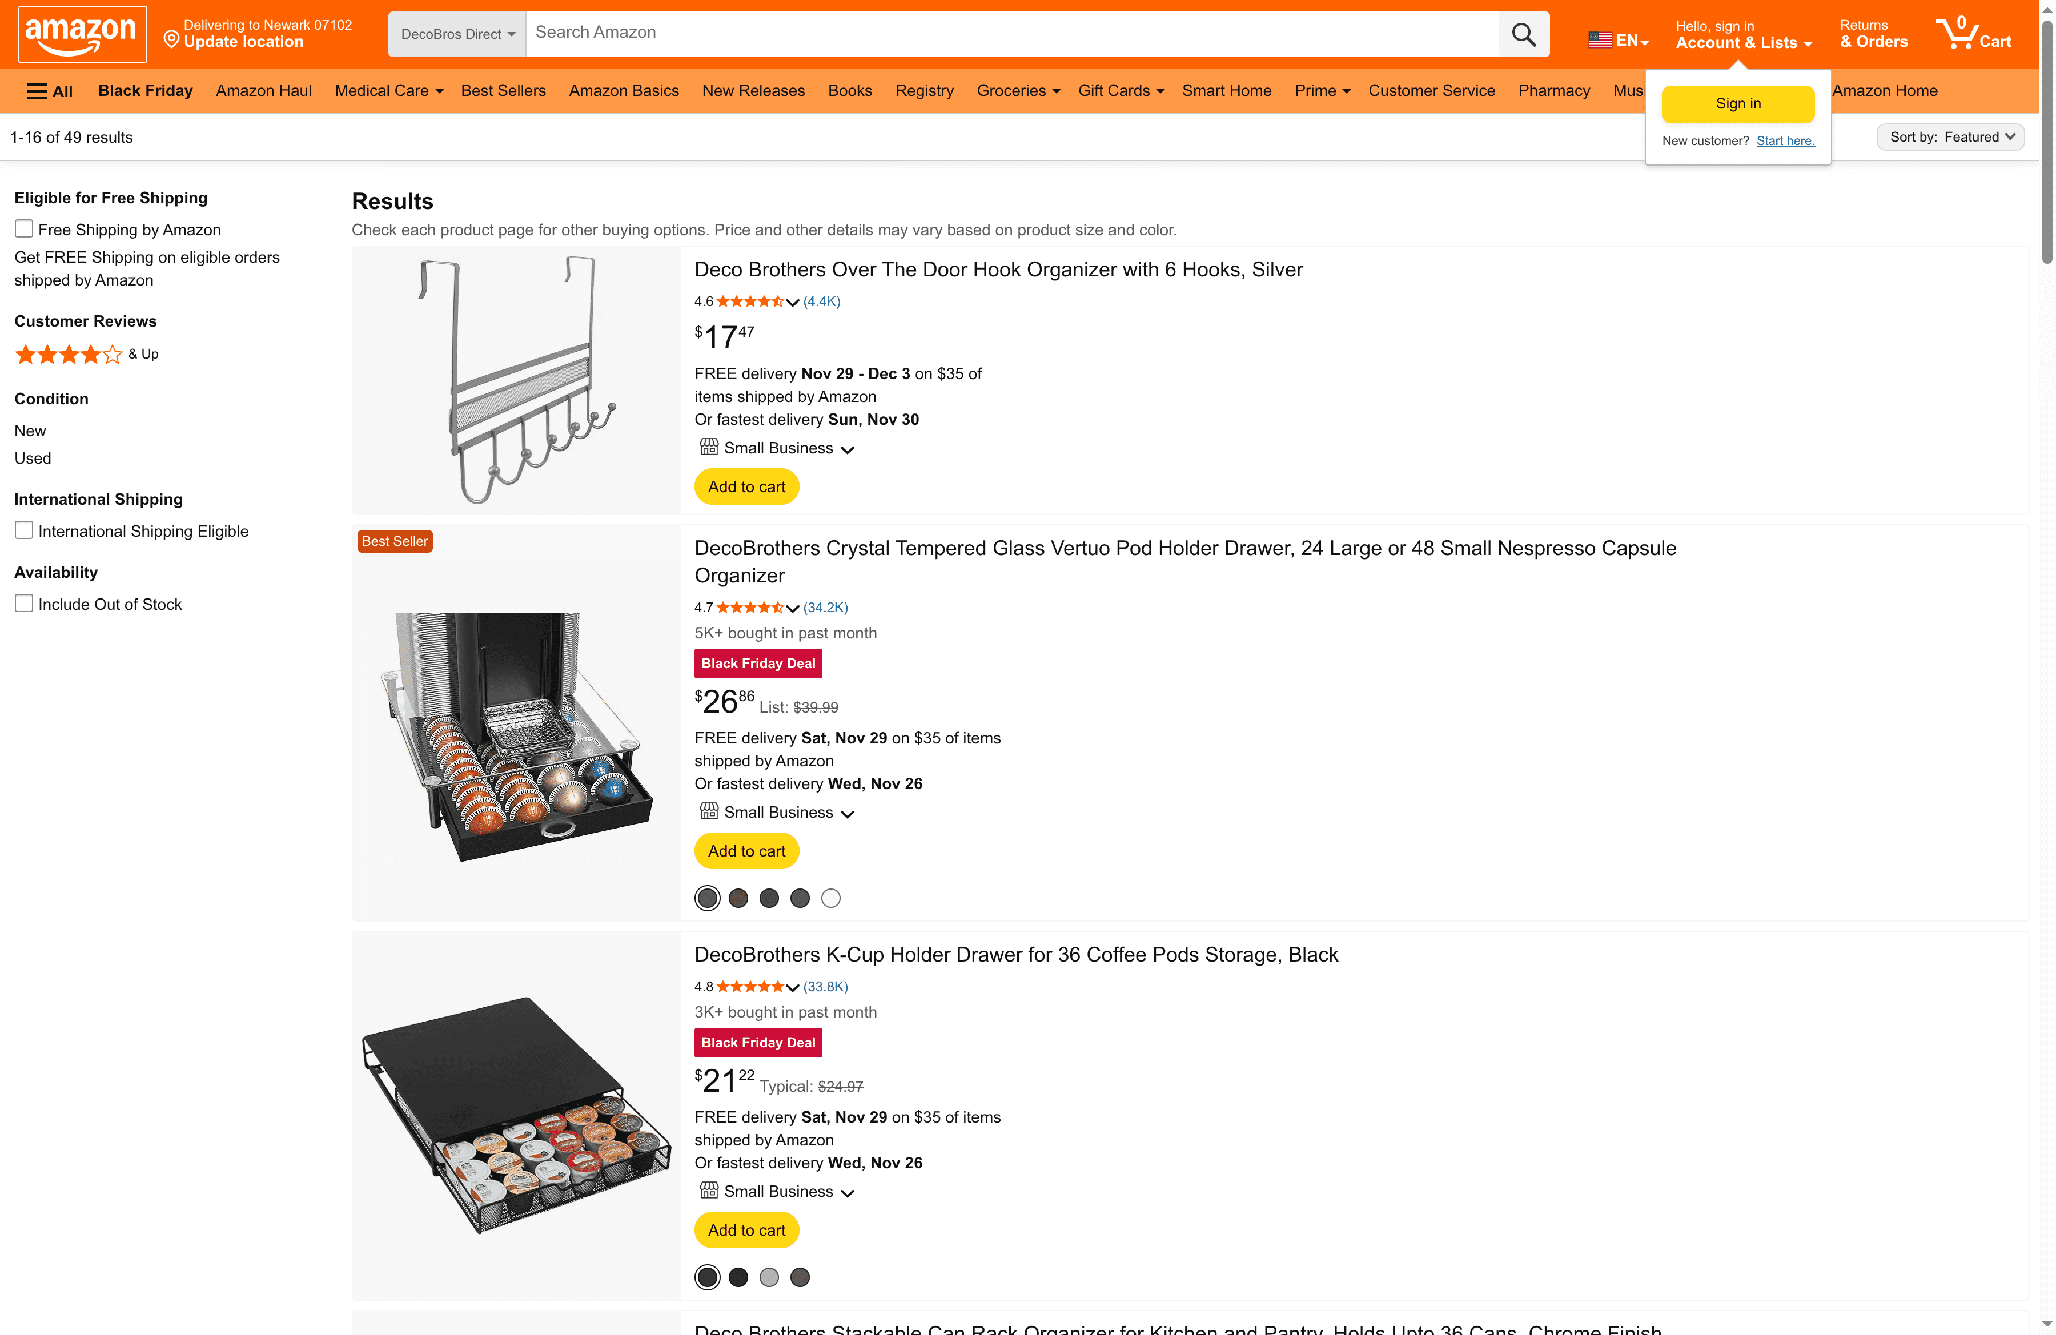Click the Sign in button
This screenshot has width=2056, height=1335.
pyautogui.click(x=1737, y=103)
